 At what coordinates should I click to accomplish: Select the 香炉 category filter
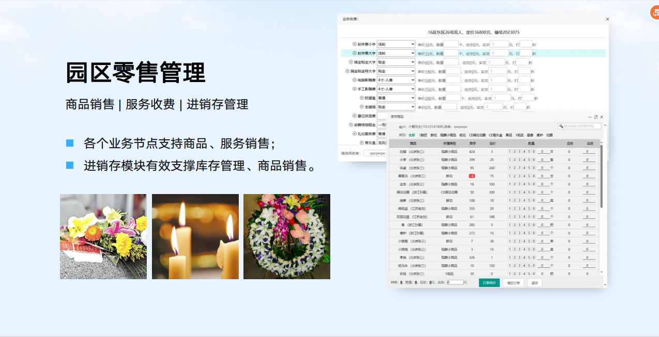pyautogui.click(x=540, y=135)
